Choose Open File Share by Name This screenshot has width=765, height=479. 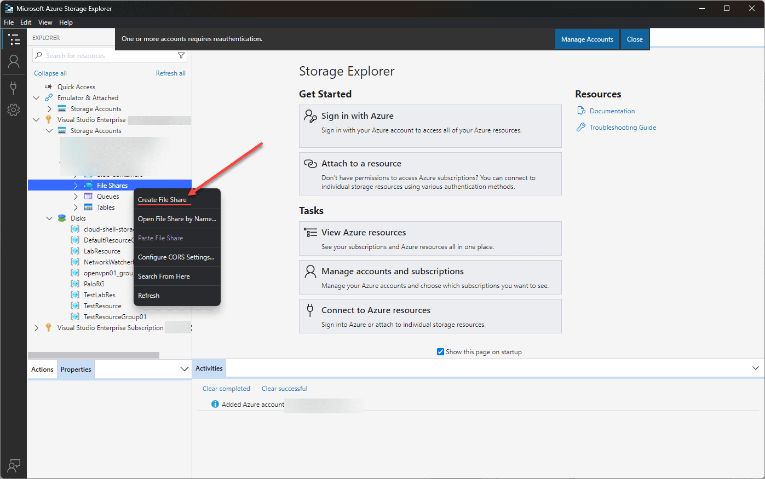coord(177,218)
